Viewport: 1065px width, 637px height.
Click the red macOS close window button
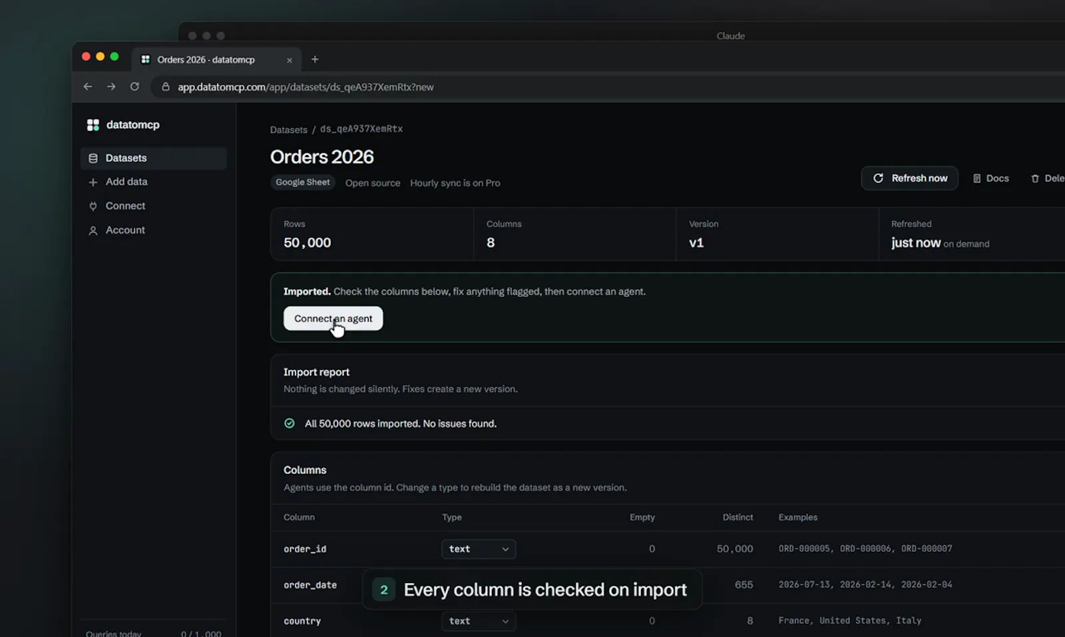[x=86, y=57]
